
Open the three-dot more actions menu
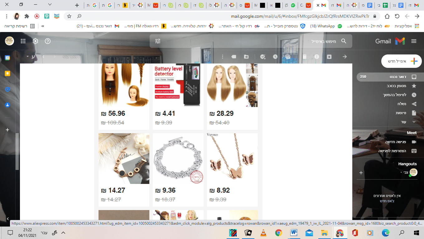click(222, 57)
